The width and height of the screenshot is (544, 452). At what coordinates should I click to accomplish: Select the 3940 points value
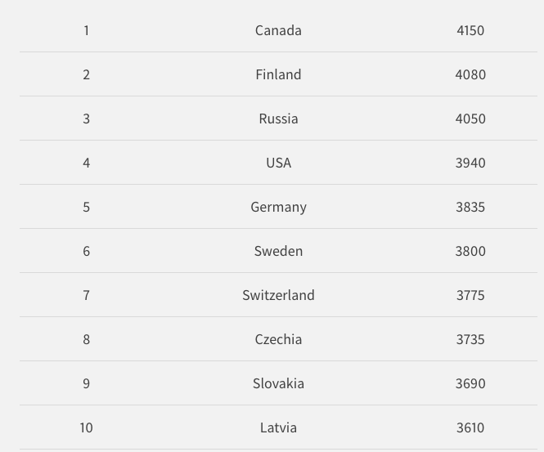[x=470, y=163]
